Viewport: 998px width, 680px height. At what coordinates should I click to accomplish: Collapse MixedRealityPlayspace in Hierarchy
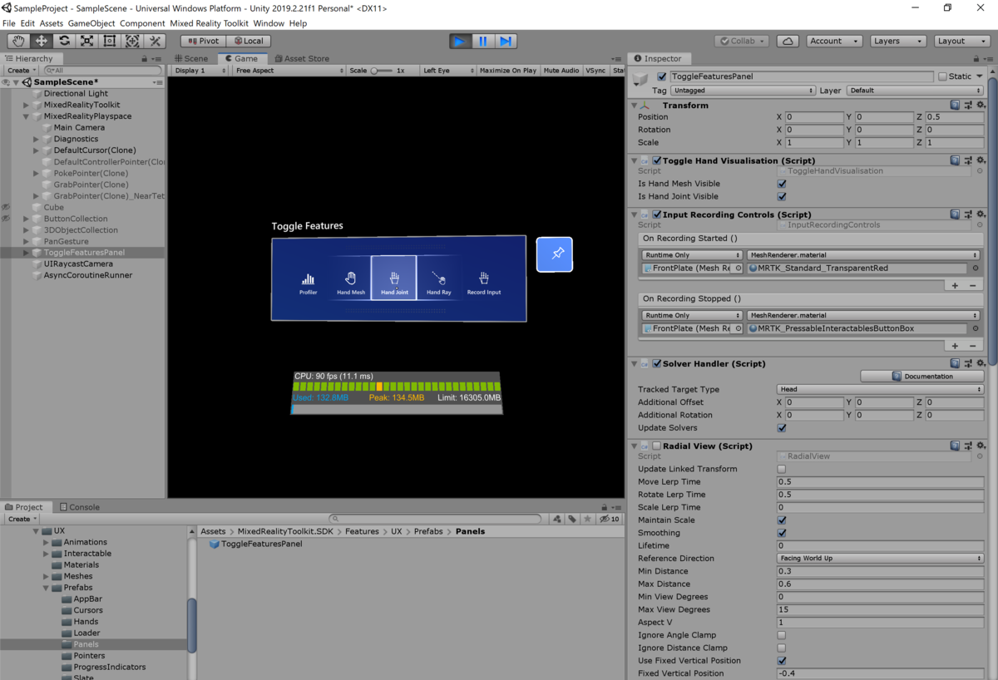tap(27, 117)
